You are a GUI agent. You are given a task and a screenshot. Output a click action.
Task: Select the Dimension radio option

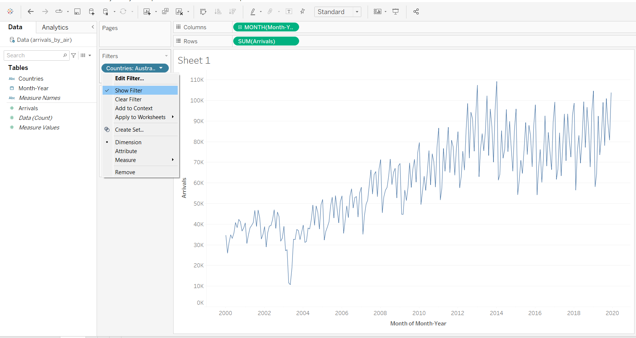click(128, 142)
